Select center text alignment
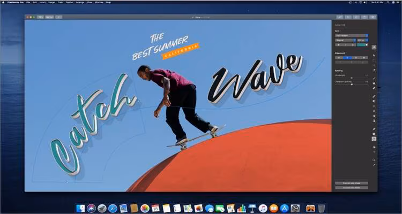This screenshot has width=402, height=214. click(347, 58)
